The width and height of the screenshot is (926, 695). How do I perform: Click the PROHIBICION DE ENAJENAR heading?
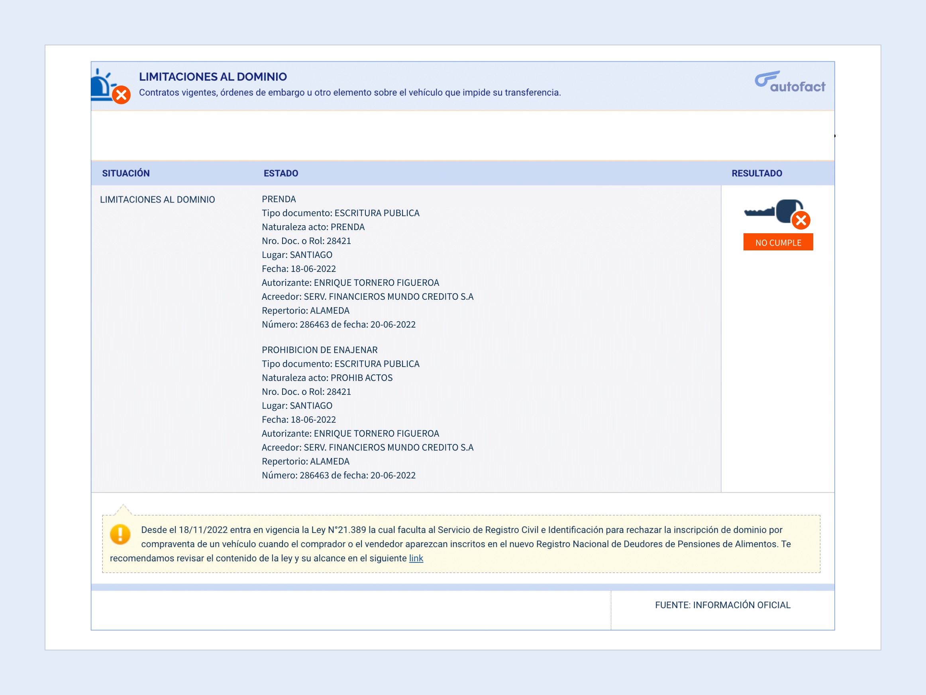click(320, 349)
